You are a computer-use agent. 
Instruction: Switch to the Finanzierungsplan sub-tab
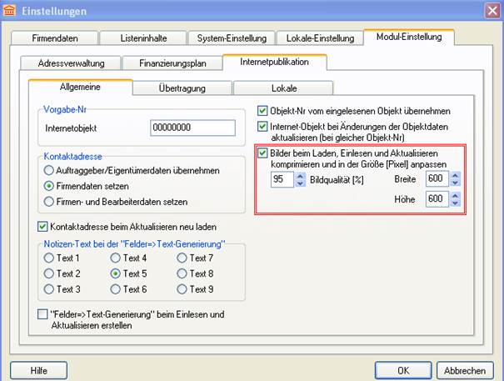[172, 63]
